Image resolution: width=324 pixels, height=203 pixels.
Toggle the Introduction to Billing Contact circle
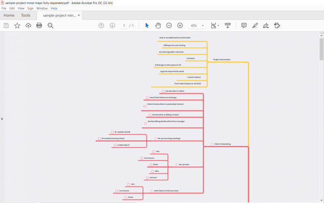(x=150, y=115)
